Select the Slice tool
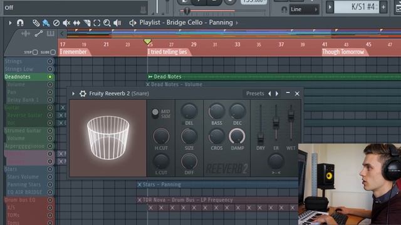 pyautogui.click(x=86, y=23)
